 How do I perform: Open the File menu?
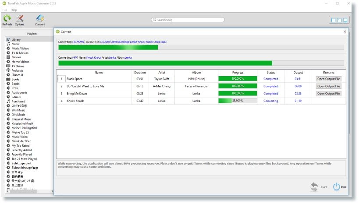[x=4, y=10]
